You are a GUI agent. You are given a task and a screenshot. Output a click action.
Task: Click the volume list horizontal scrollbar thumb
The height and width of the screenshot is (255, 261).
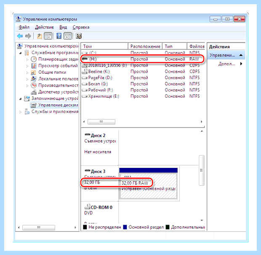tap(101, 122)
